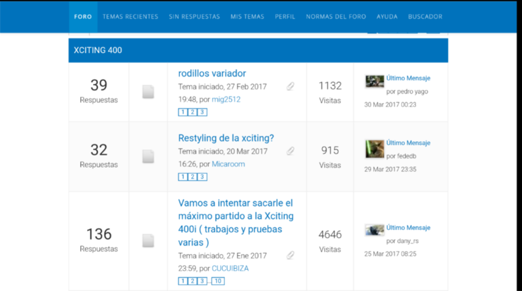Open the FORO tab in the navigation bar
522x291 pixels.
(x=83, y=16)
